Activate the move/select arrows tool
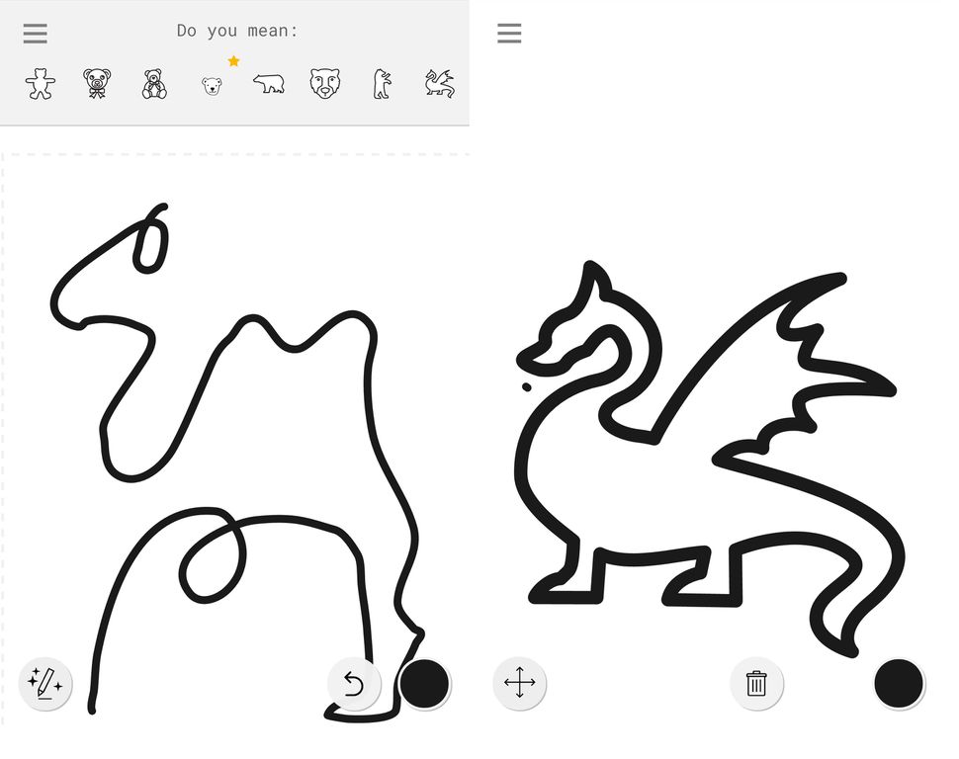The width and height of the screenshot is (959, 759). (x=519, y=683)
